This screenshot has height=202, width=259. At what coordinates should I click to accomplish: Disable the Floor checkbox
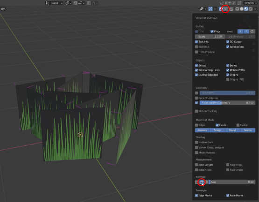212,32
